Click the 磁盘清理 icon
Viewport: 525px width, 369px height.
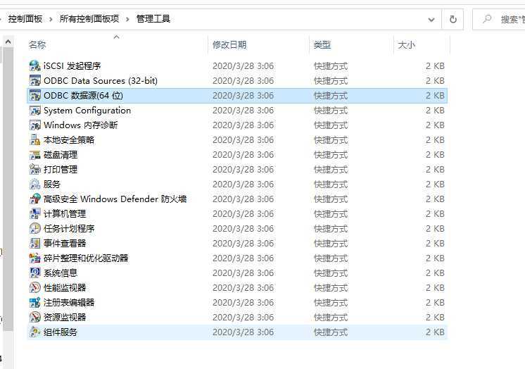(x=34, y=154)
